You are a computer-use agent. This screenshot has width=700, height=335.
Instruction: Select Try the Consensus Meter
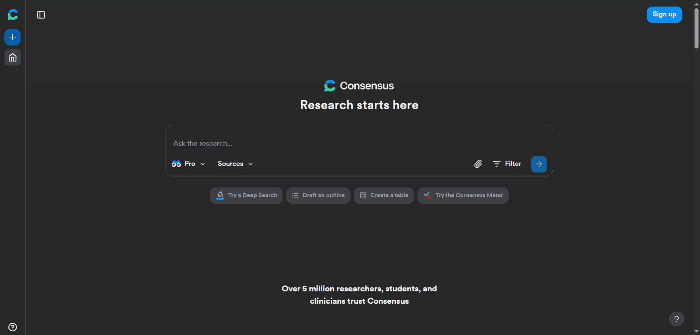tap(463, 195)
